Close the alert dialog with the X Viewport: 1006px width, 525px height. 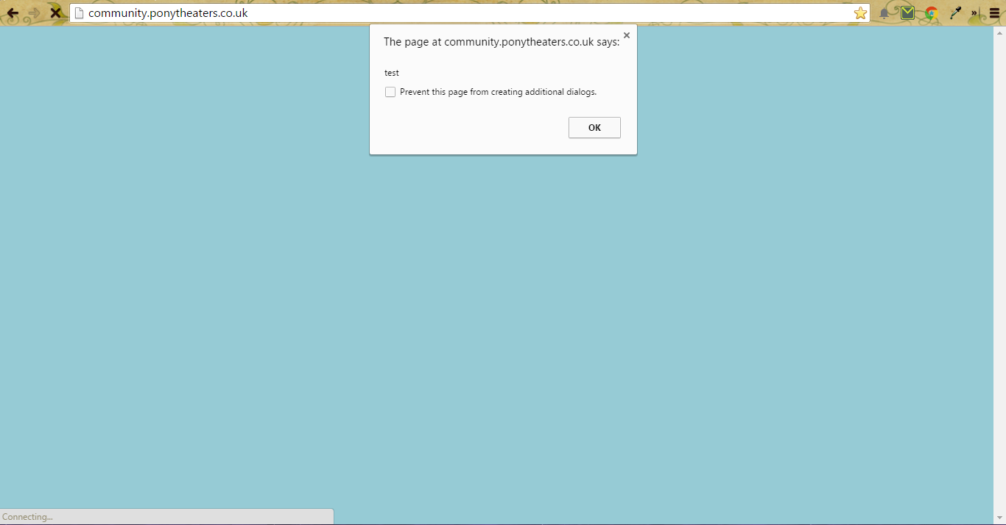(627, 35)
